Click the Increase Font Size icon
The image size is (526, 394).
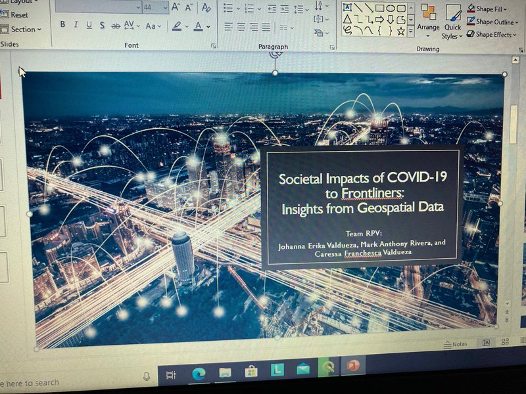[174, 8]
